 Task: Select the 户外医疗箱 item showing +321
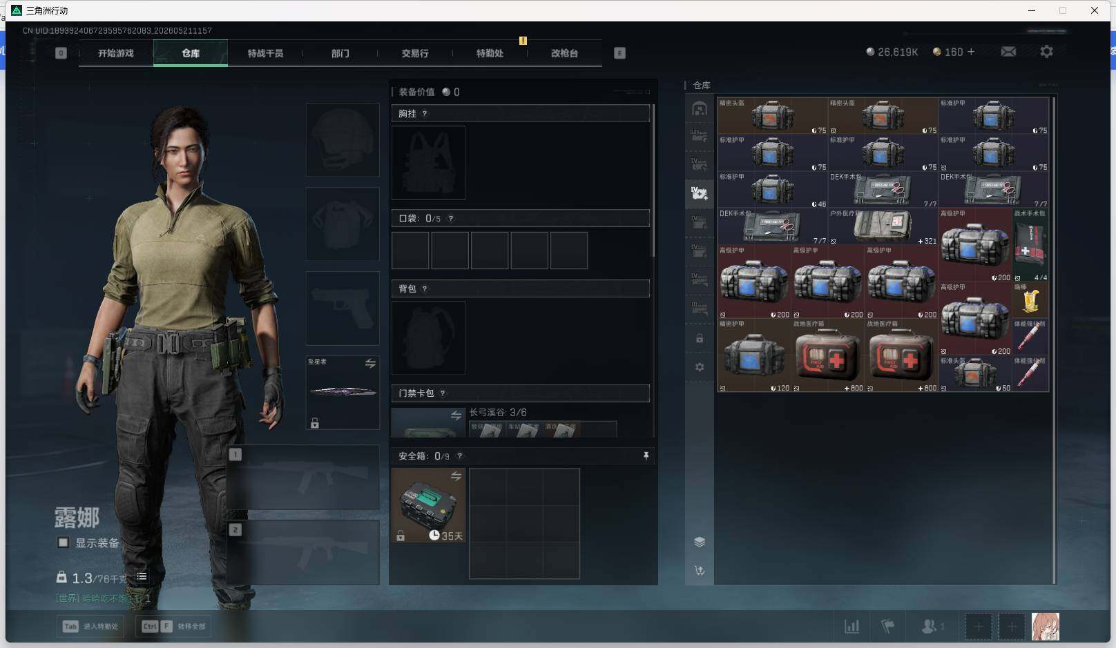click(x=883, y=226)
